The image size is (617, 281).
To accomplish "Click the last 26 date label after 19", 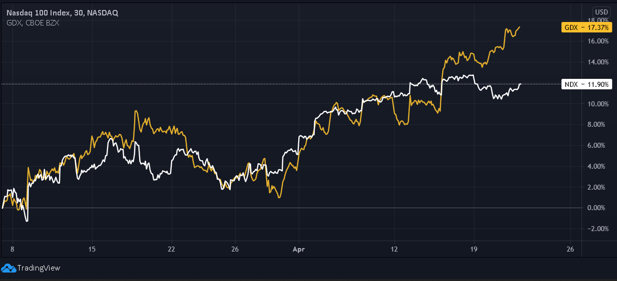I will [x=570, y=249].
